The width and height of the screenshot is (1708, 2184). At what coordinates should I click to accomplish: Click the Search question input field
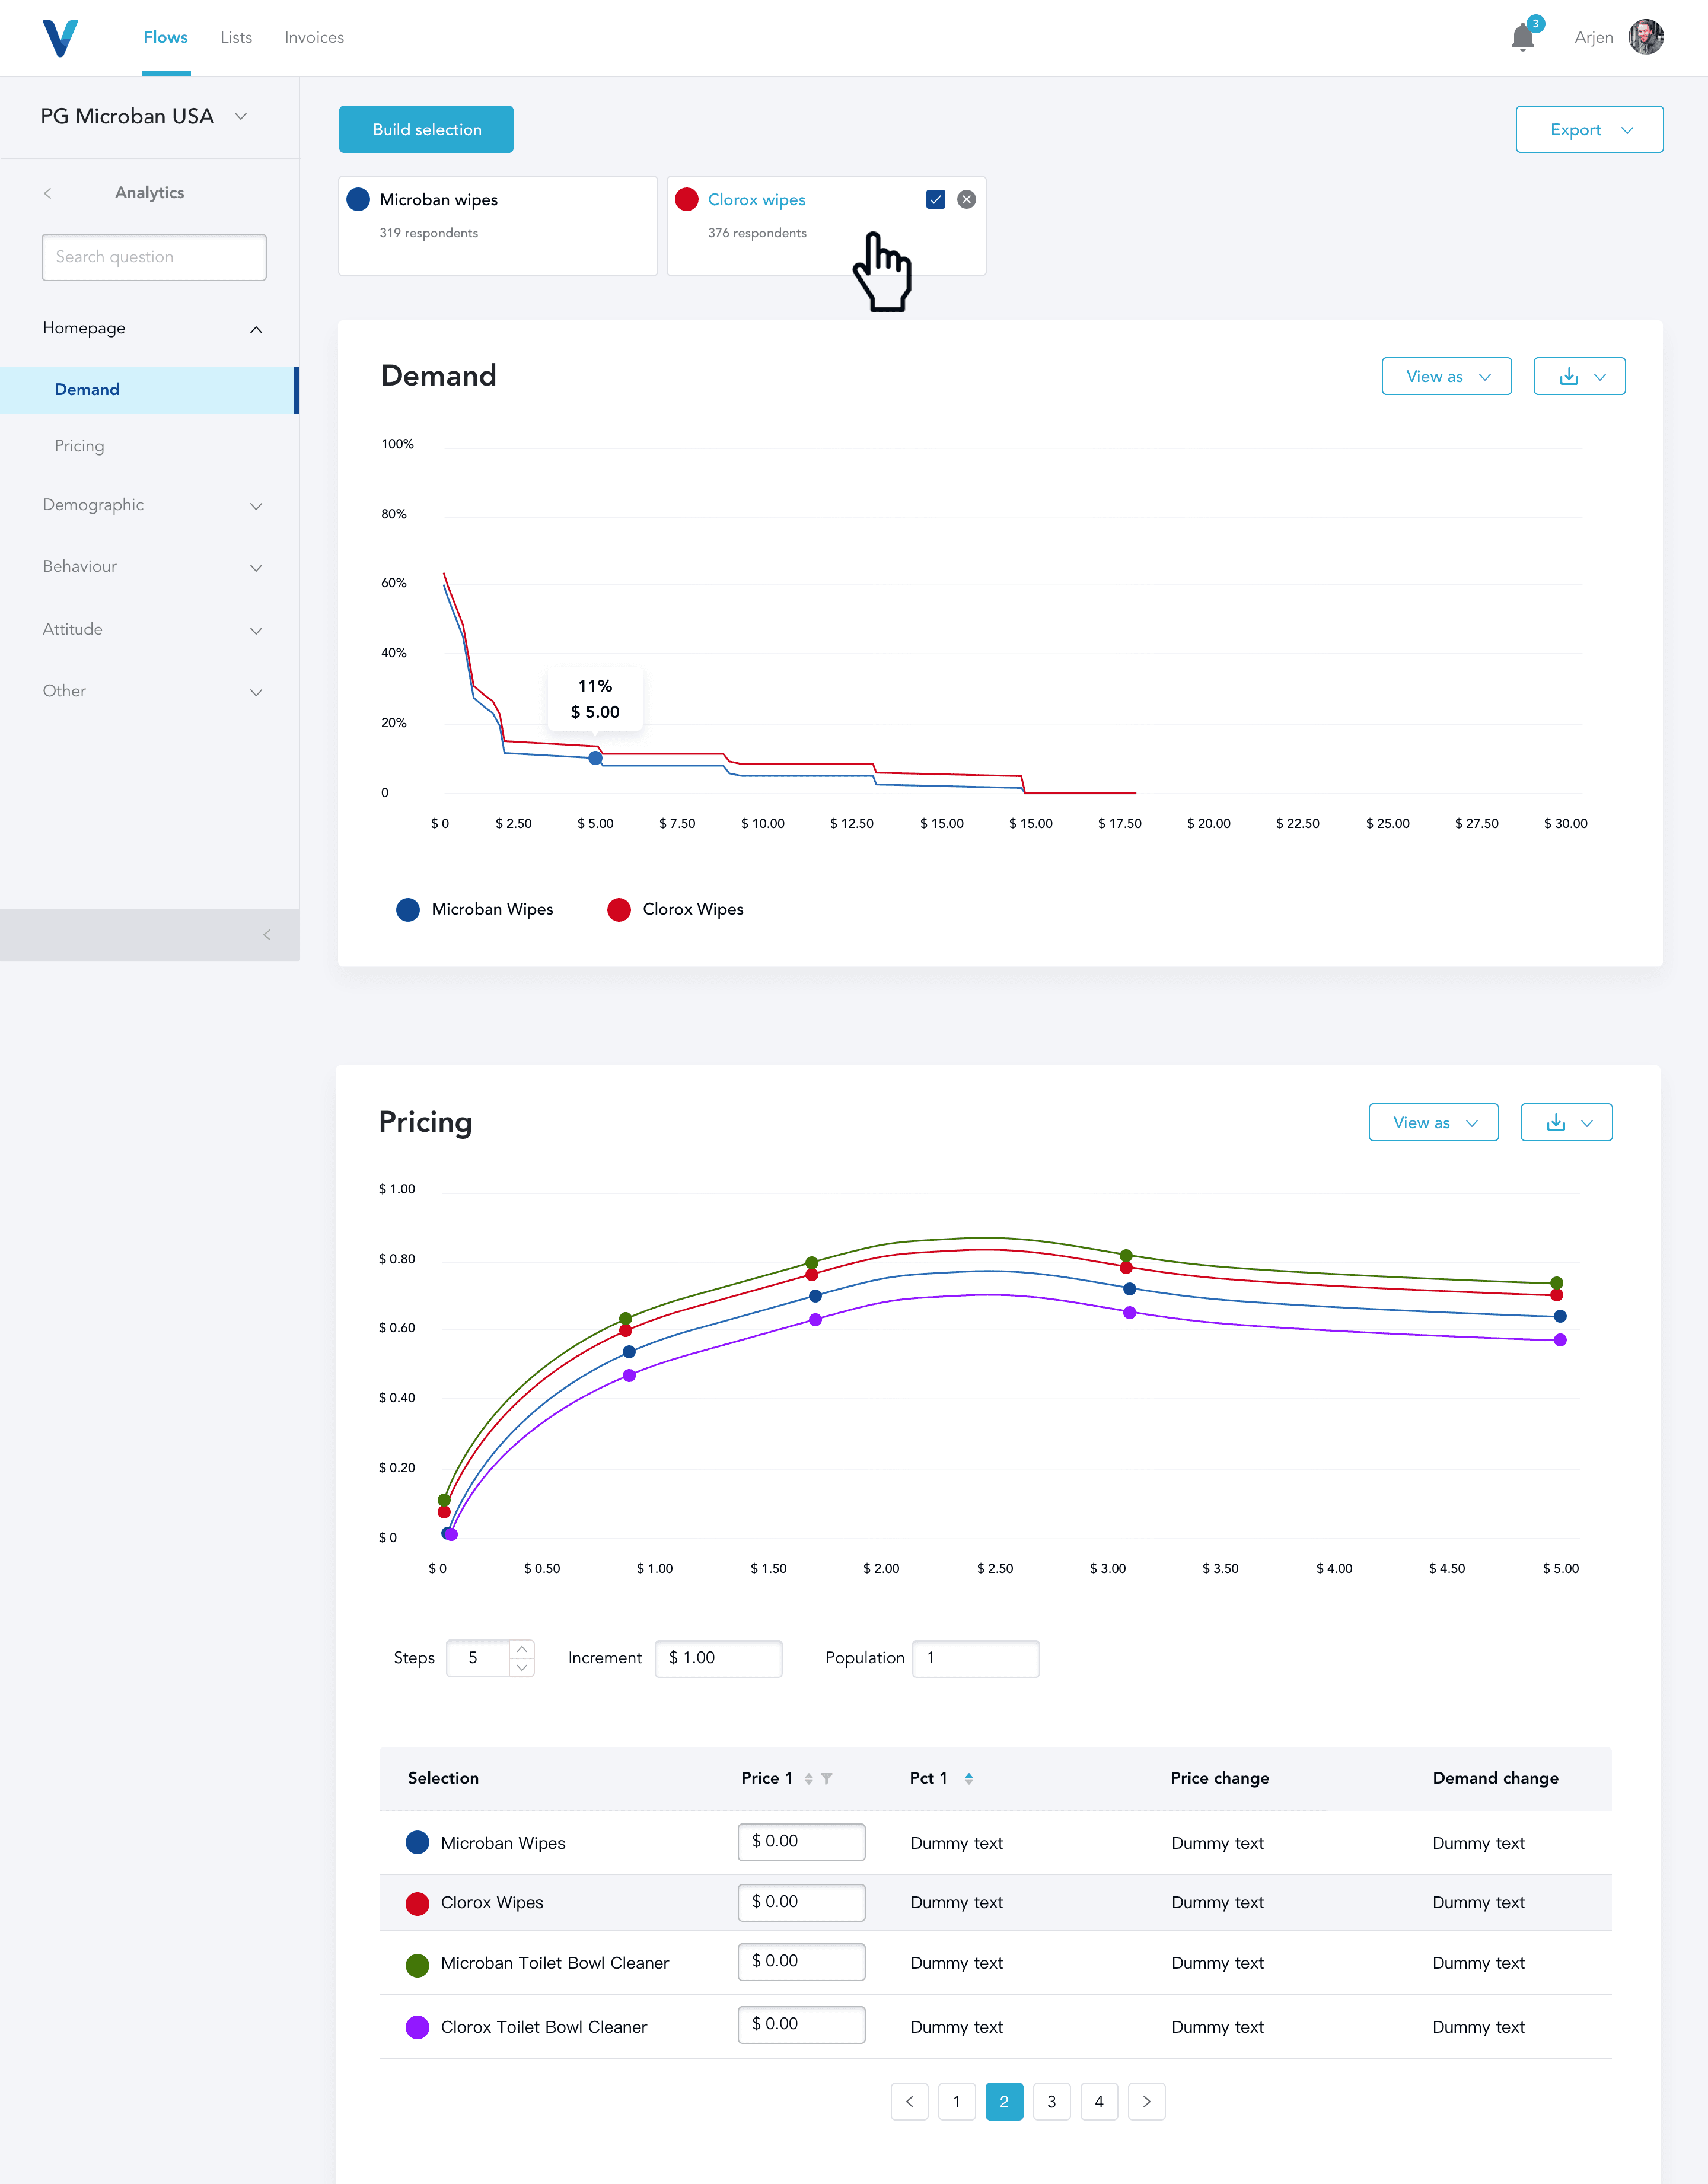coord(154,257)
